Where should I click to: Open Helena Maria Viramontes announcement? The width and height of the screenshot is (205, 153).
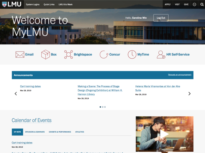pos(158,88)
